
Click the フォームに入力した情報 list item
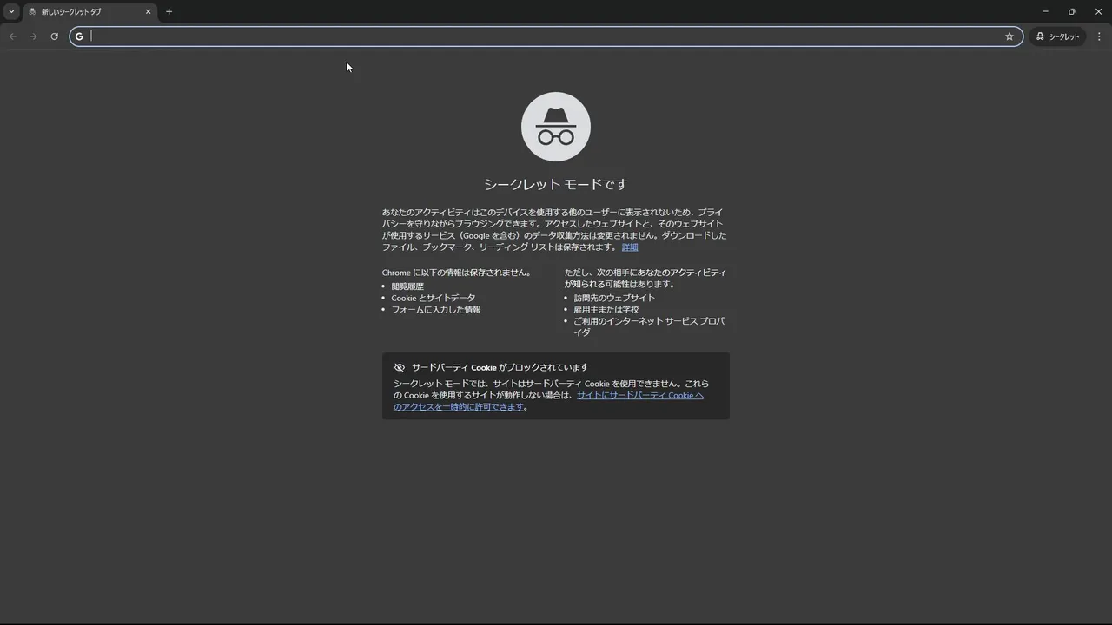(436, 309)
